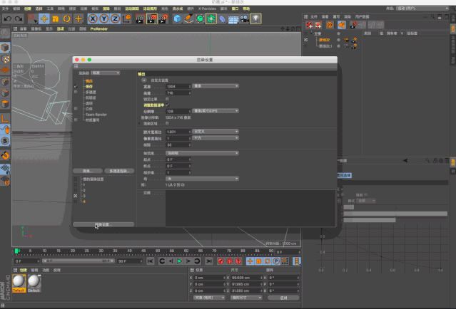Click the apply button in coordinates panel
Image resolution: width=456 pixels, height=309 pixels.
tap(283, 298)
